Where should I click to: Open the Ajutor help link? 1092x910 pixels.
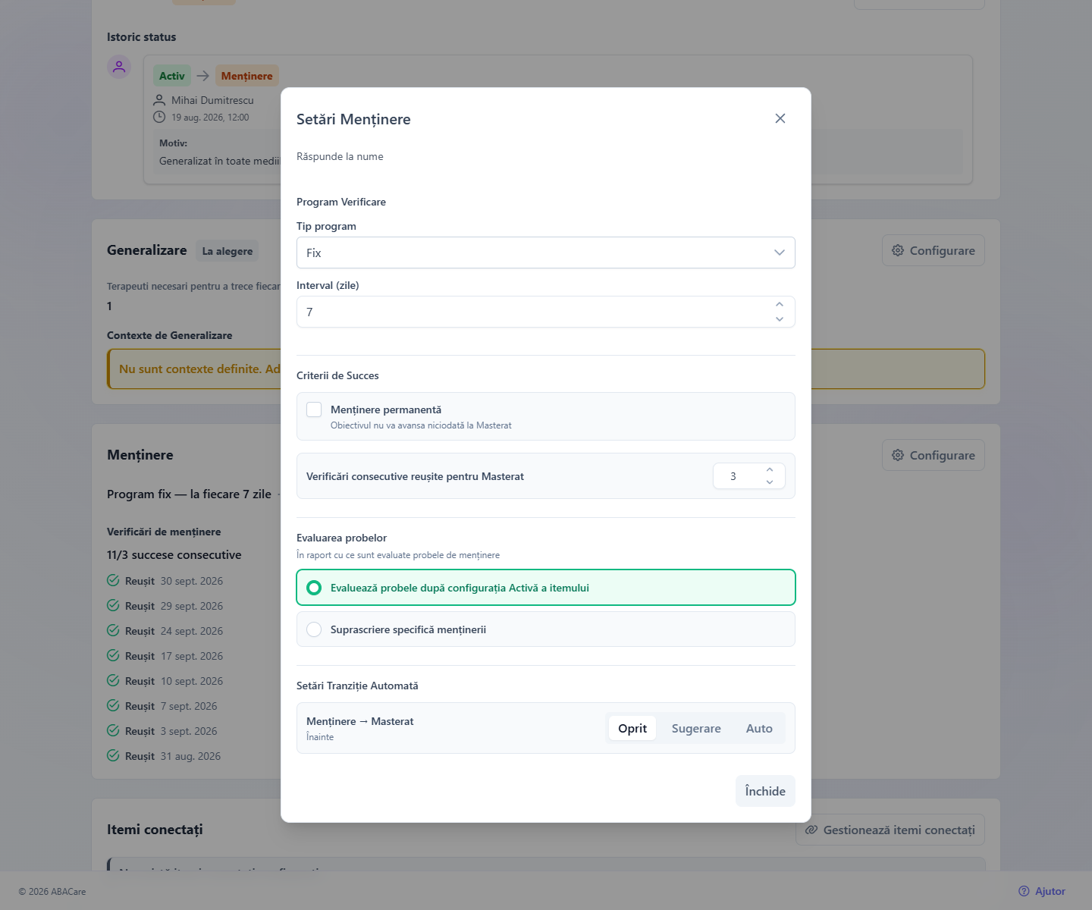(1042, 891)
